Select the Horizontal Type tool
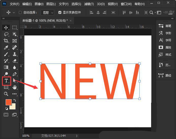The height and width of the screenshot is (139, 176). 6,81
